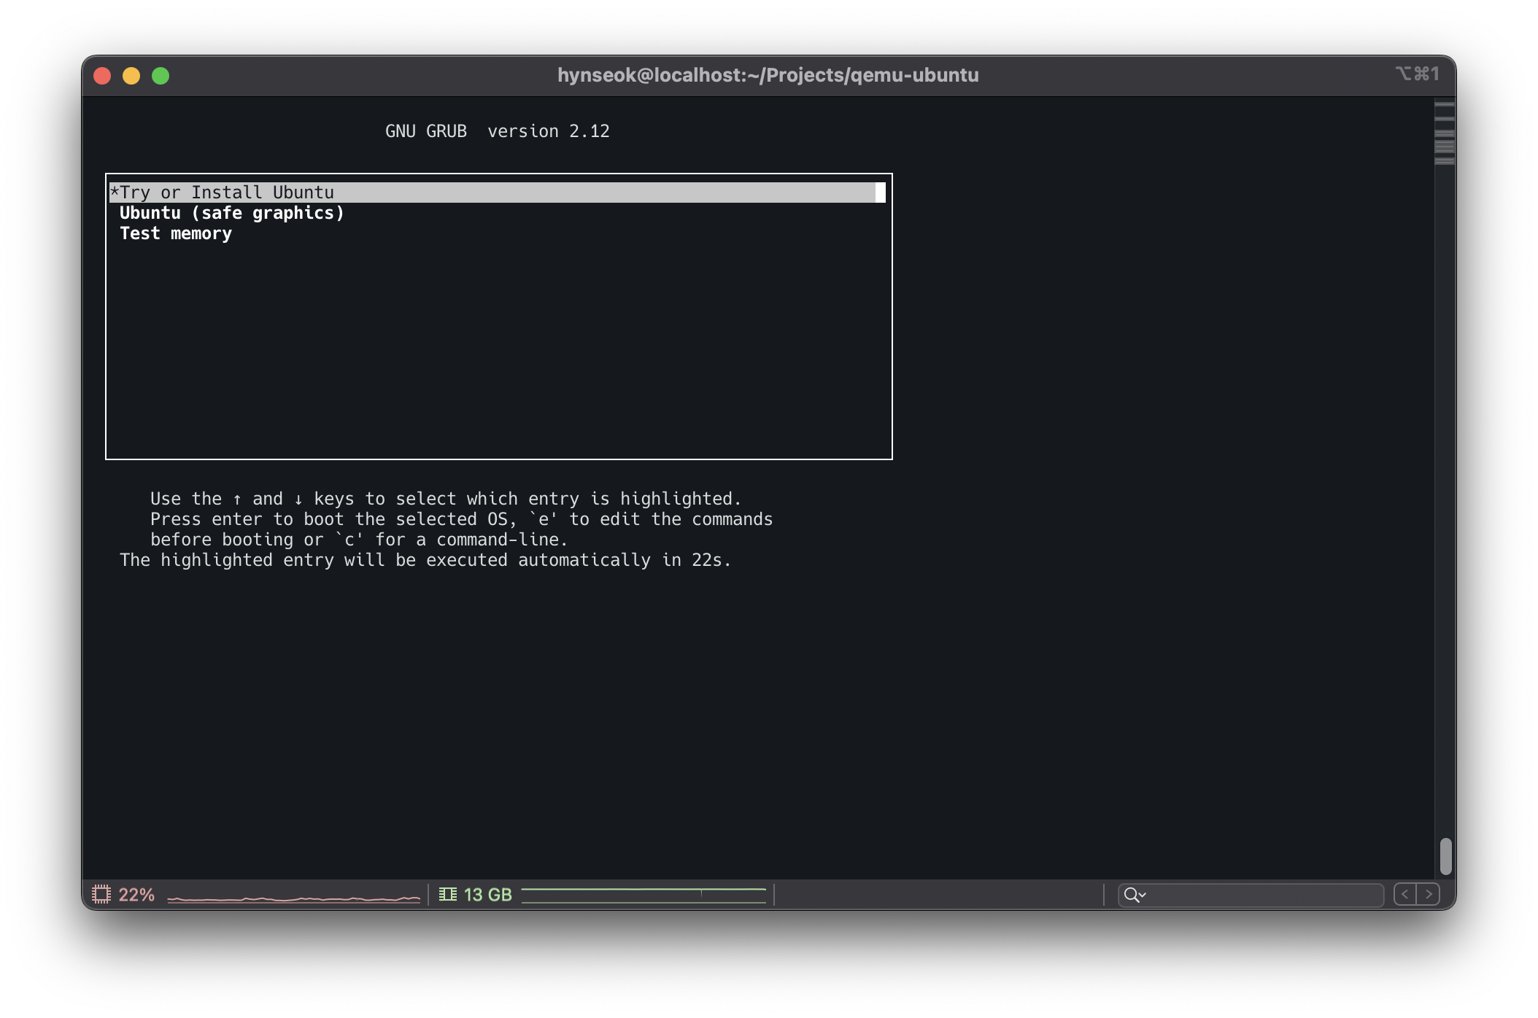Click the pink CPU usage graph
This screenshot has height=1018, width=1538.
point(293,898)
